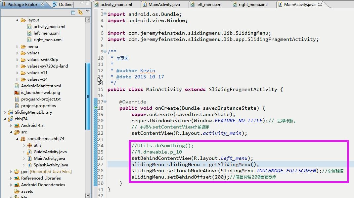
Task: Select AndroidManifest.xml in the tree
Action: point(41,86)
